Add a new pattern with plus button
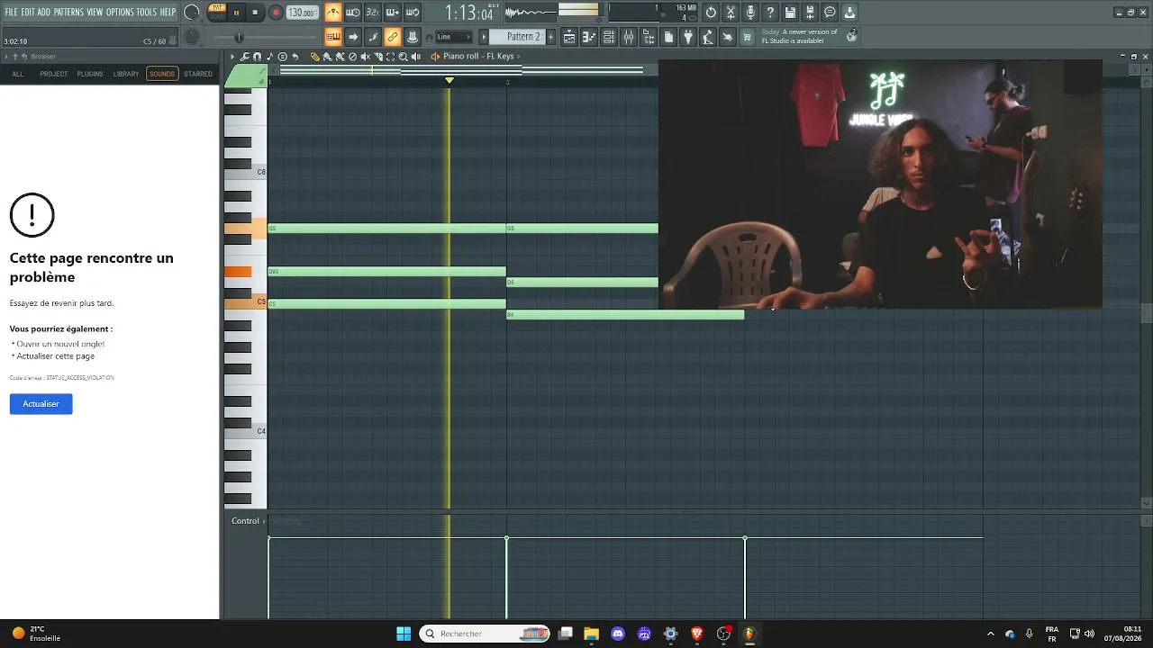 pos(549,37)
